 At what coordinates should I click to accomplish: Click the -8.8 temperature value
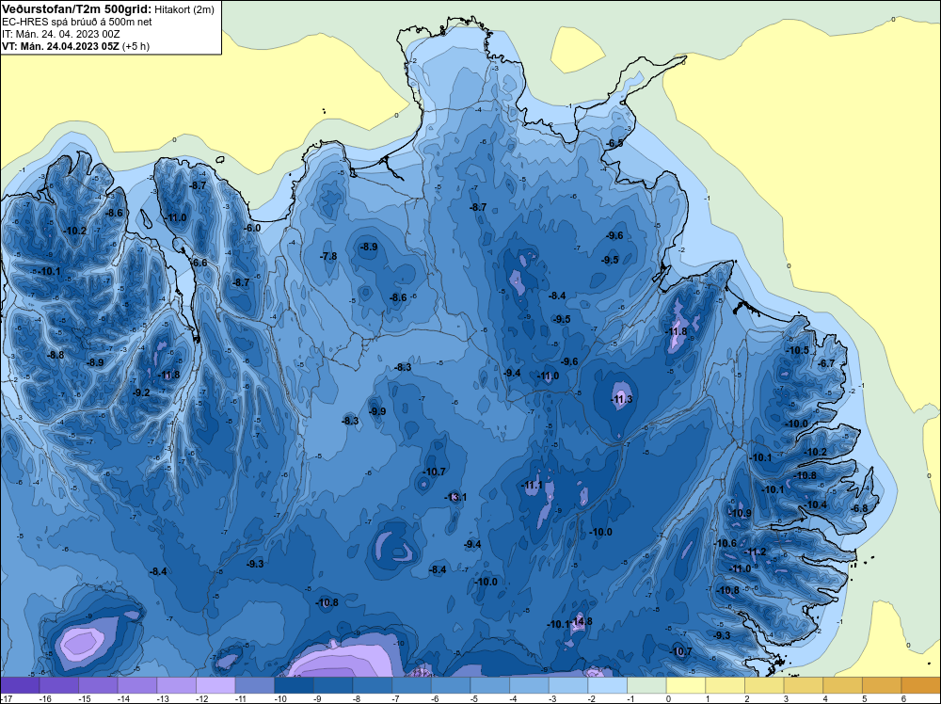pos(56,355)
